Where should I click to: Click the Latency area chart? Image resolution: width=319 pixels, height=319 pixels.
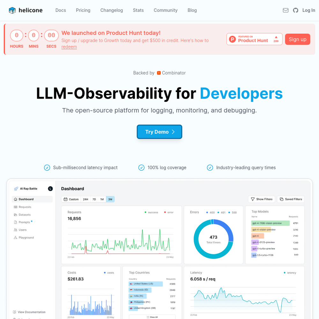point(243,300)
